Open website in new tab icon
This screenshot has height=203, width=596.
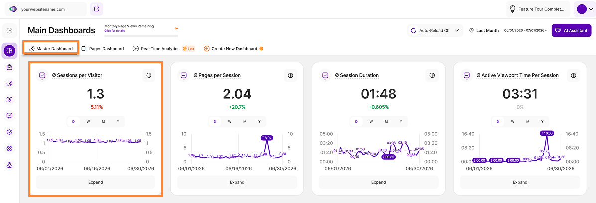97,9
